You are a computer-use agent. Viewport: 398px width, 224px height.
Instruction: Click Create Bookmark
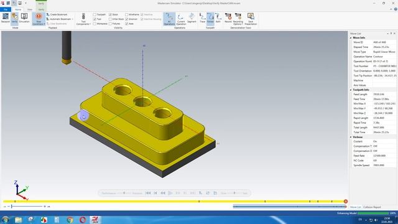(57, 15)
